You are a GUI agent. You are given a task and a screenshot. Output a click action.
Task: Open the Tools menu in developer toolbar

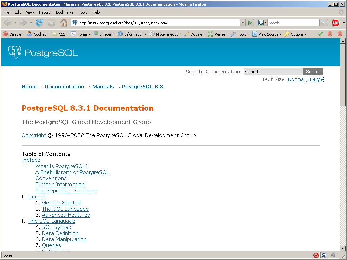240,34
